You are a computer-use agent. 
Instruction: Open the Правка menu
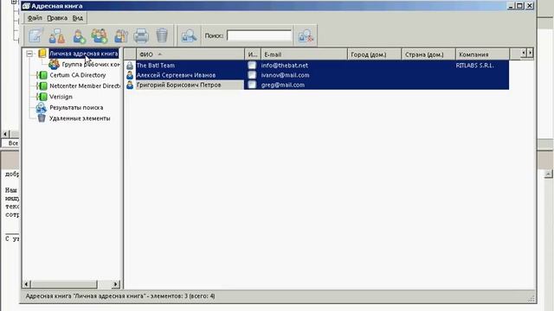pyautogui.click(x=57, y=18)
